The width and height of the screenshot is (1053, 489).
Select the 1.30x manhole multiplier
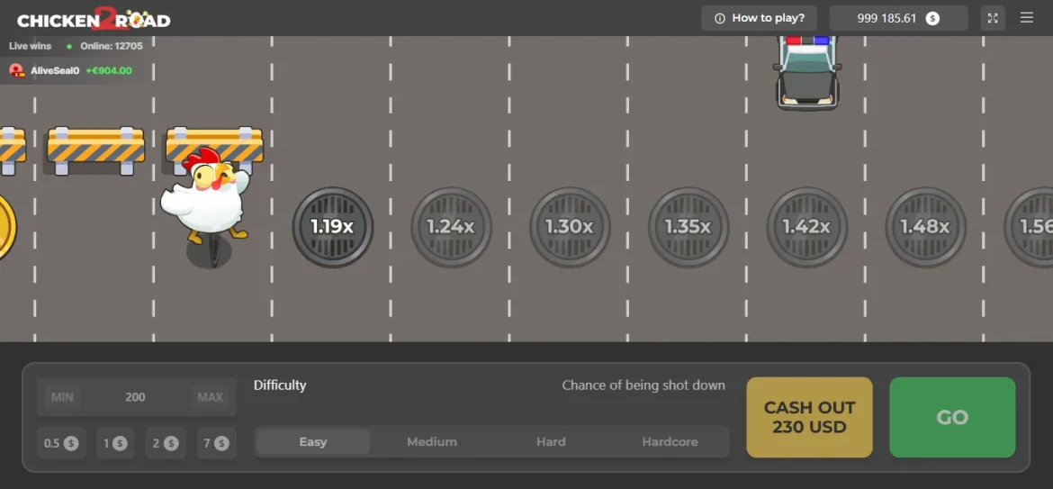click(570, 227)
